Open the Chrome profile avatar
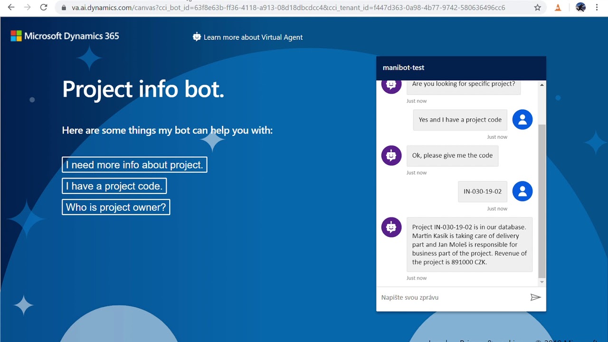 pos(580,7)
